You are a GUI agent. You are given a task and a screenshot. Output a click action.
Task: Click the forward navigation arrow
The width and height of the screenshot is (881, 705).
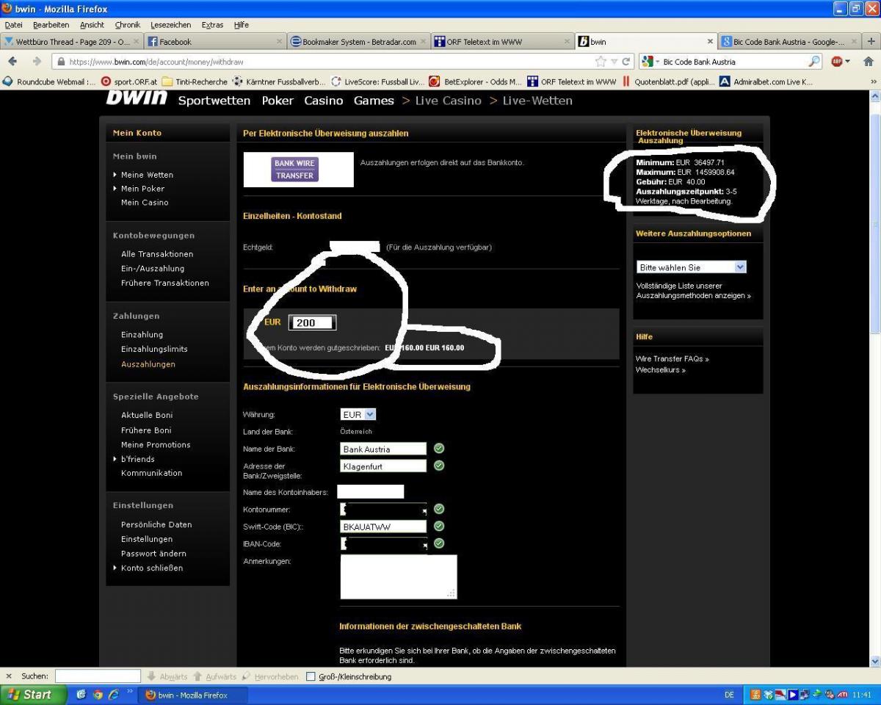pos(37,62)
